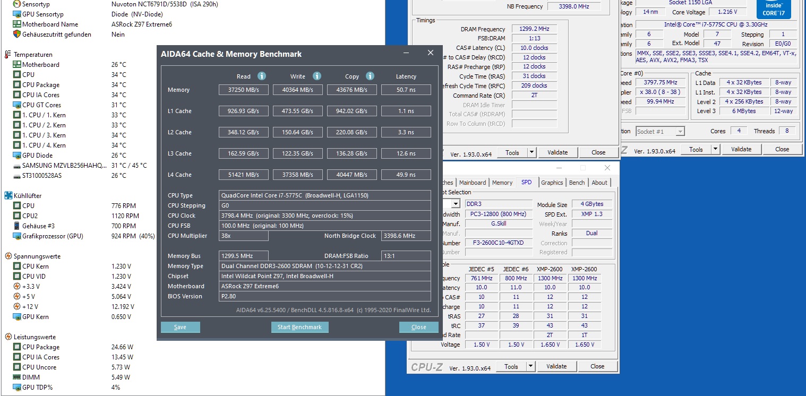Click the thermometer icon beside Temperaturen
Viewport: 806px width, 396px height.
tap(8, 54)
